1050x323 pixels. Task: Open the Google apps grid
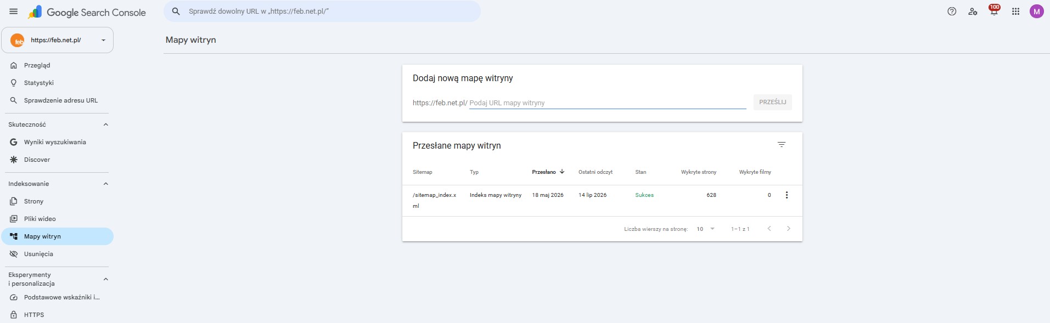1015,12
